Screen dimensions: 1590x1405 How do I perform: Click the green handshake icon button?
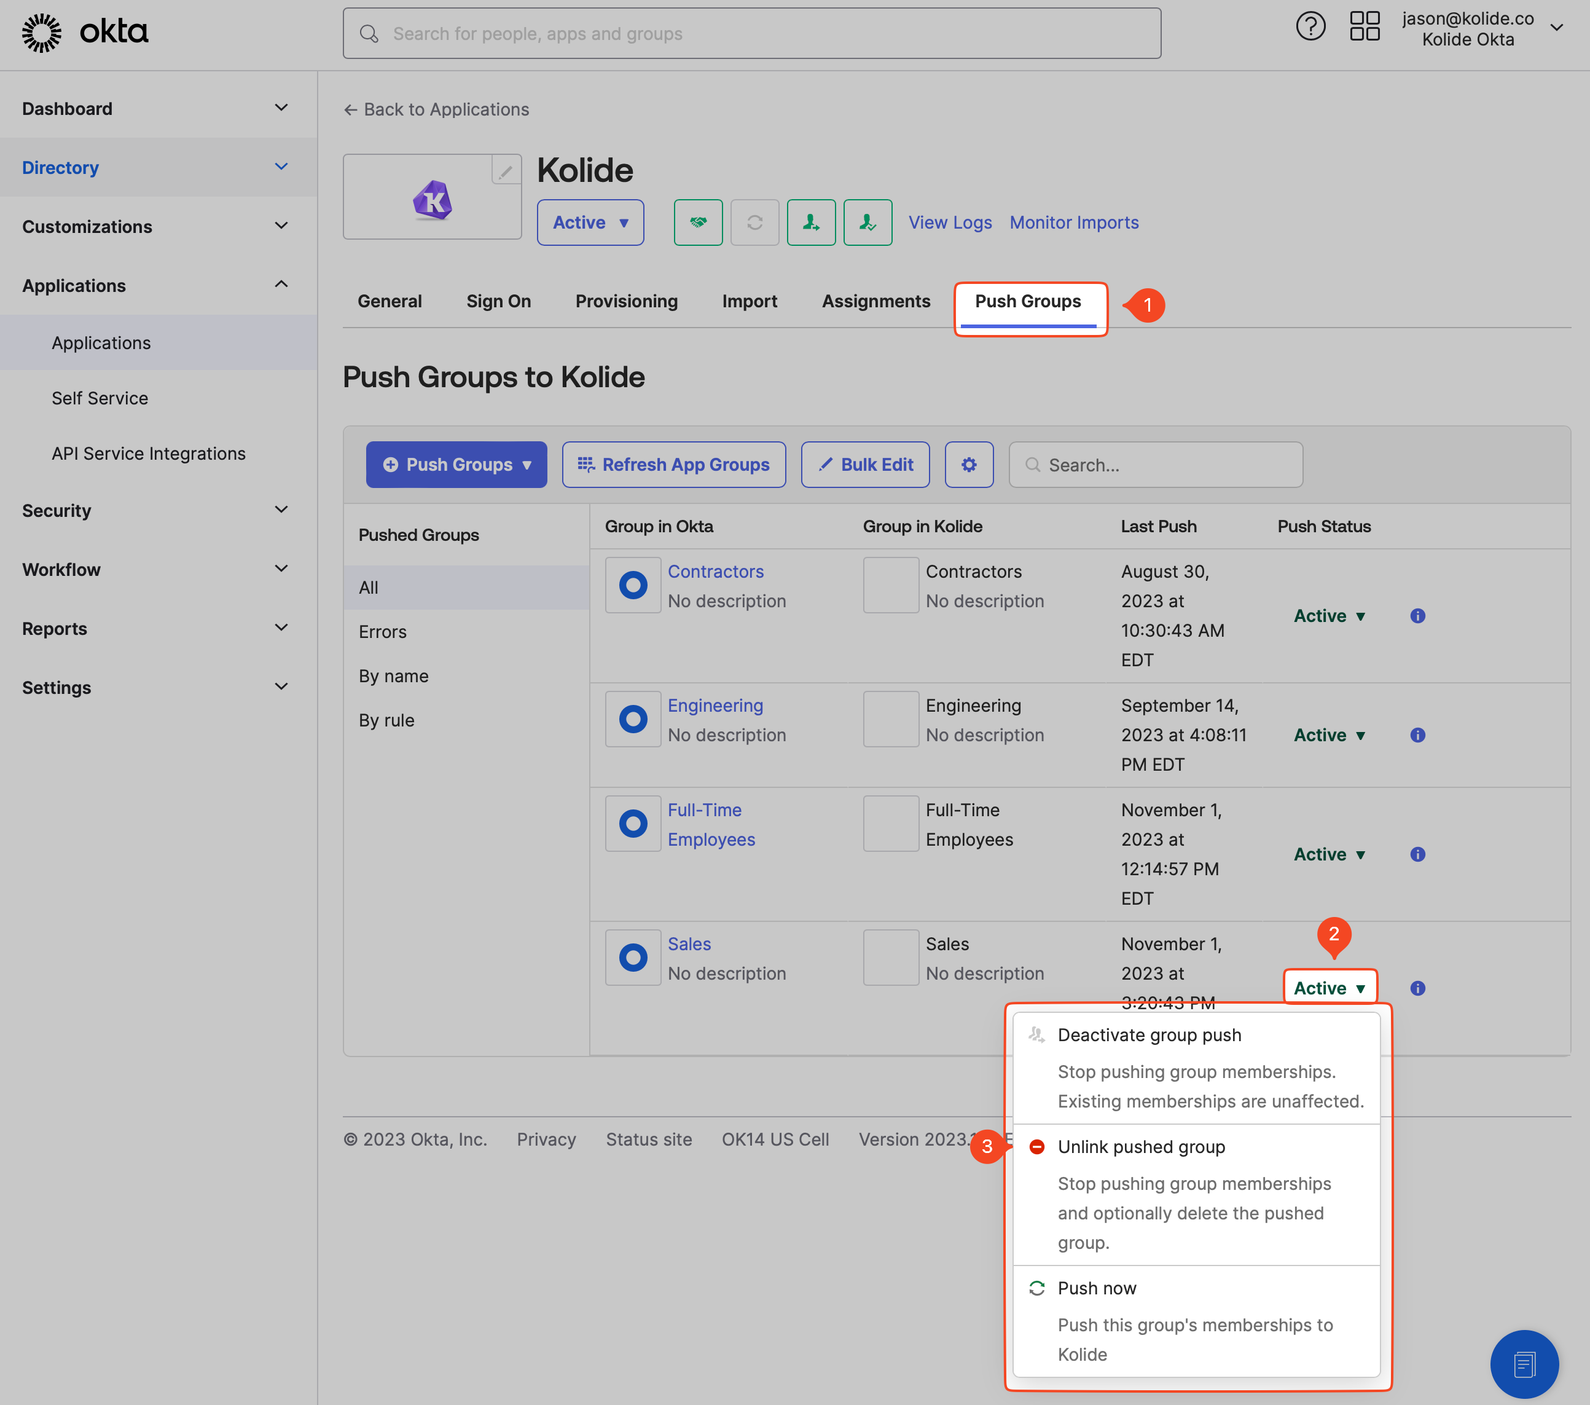(x=698, y=222)
